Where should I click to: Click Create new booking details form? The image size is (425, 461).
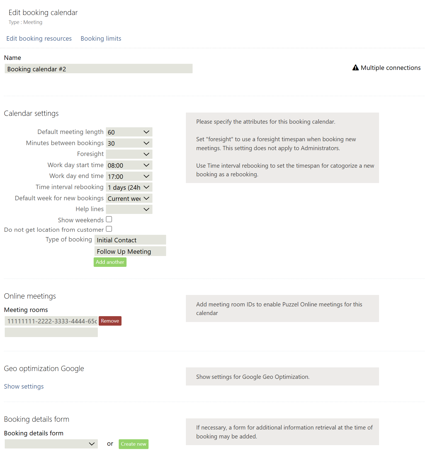(133, 444)
